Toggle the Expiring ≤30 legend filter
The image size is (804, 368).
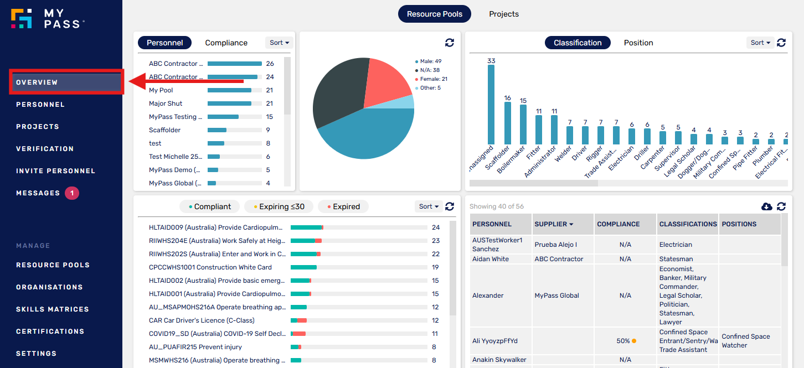tap(279, 206)
